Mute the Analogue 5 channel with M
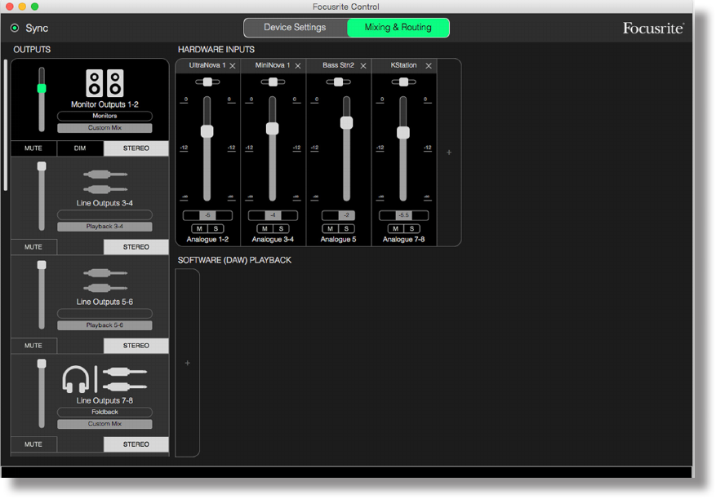The image size is (716, 499). [x=330, y=228]
